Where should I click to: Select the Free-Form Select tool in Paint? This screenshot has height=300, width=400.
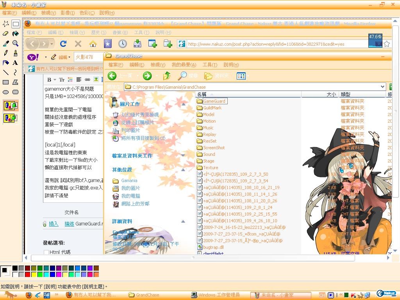(6, 24)
